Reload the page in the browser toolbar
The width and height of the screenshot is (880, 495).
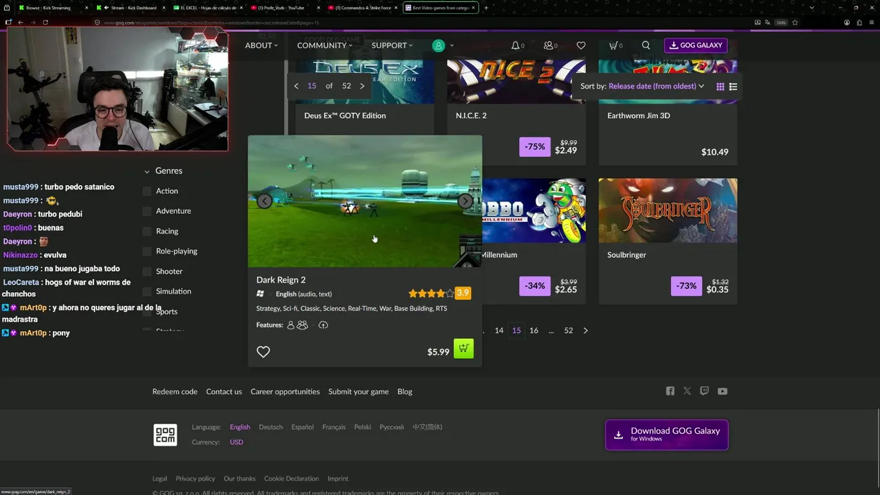45,22
